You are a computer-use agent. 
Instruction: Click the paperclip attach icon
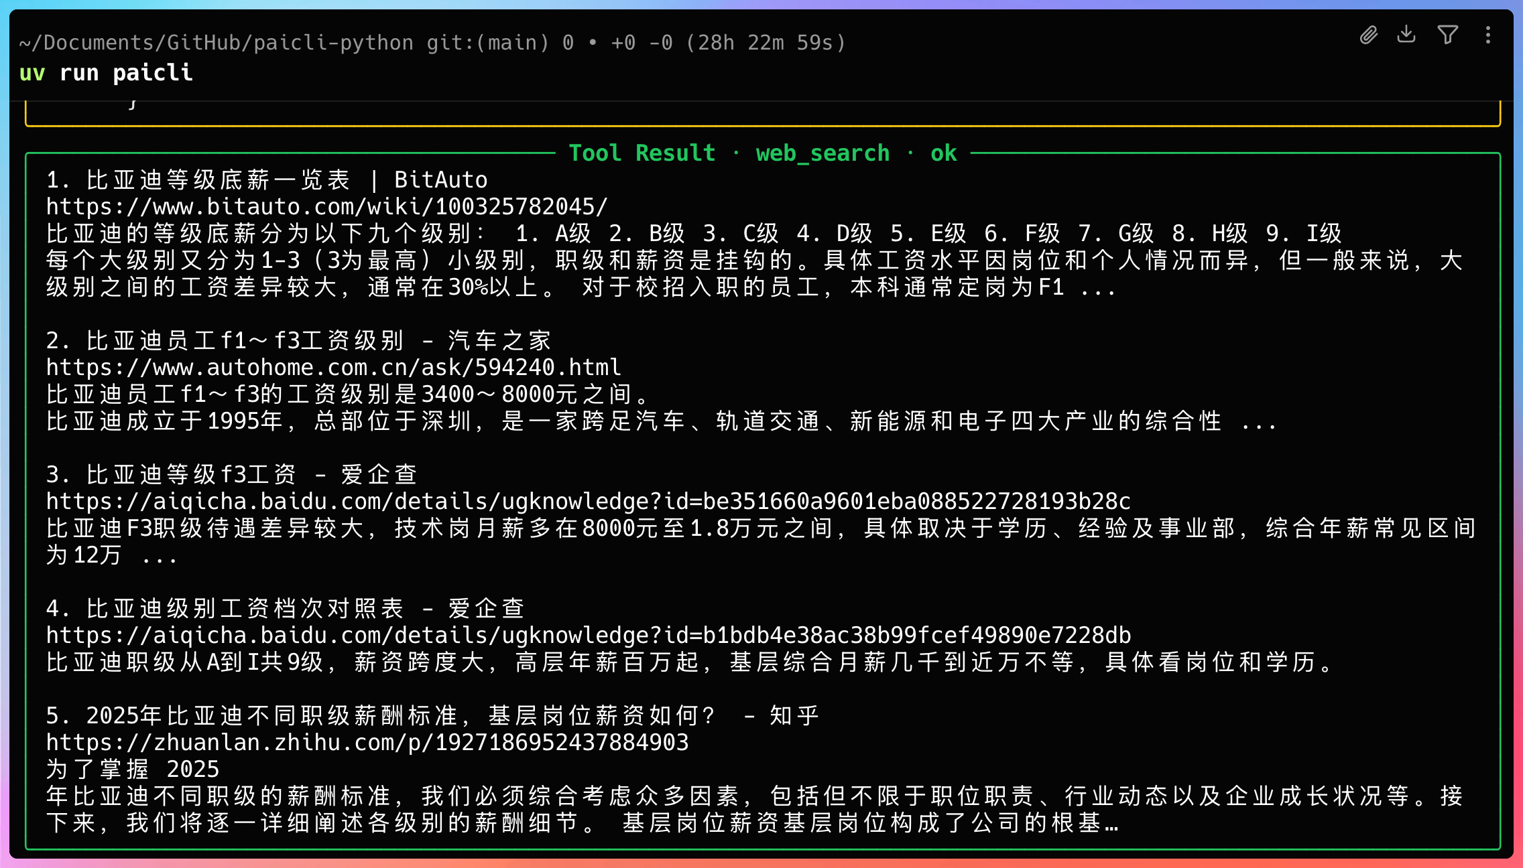click(x=1368, y=35)
